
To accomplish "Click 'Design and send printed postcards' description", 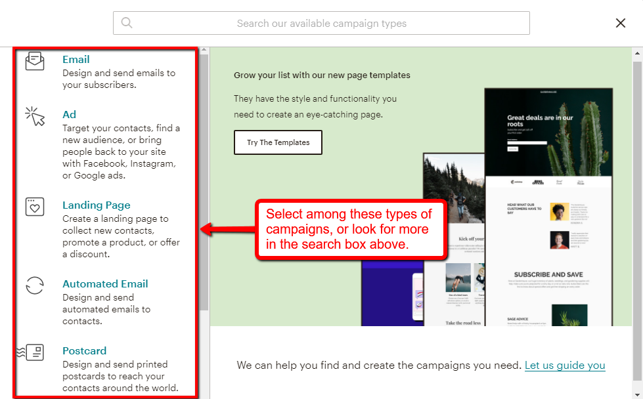I will pos(120,376).
